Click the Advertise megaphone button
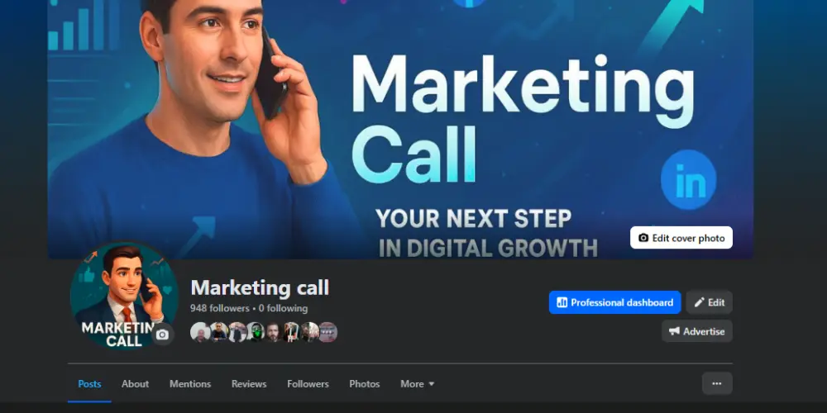Image resolution: width=827 pixels, height=413 pixels. 696,331
